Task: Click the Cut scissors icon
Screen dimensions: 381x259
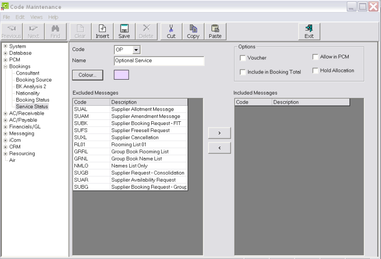Action: point(171,32)
